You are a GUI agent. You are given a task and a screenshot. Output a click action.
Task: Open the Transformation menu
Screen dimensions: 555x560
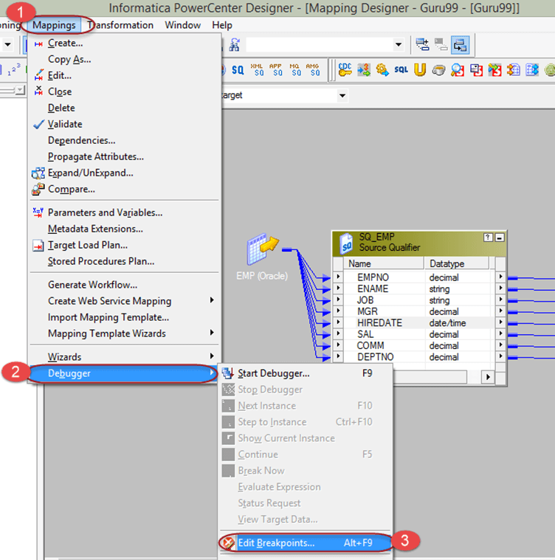click(x=120, y=25)
